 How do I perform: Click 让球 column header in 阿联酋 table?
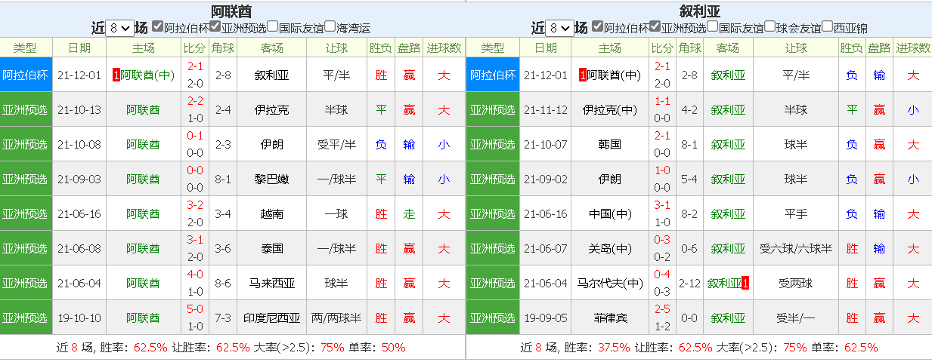[x=336, y=48]
